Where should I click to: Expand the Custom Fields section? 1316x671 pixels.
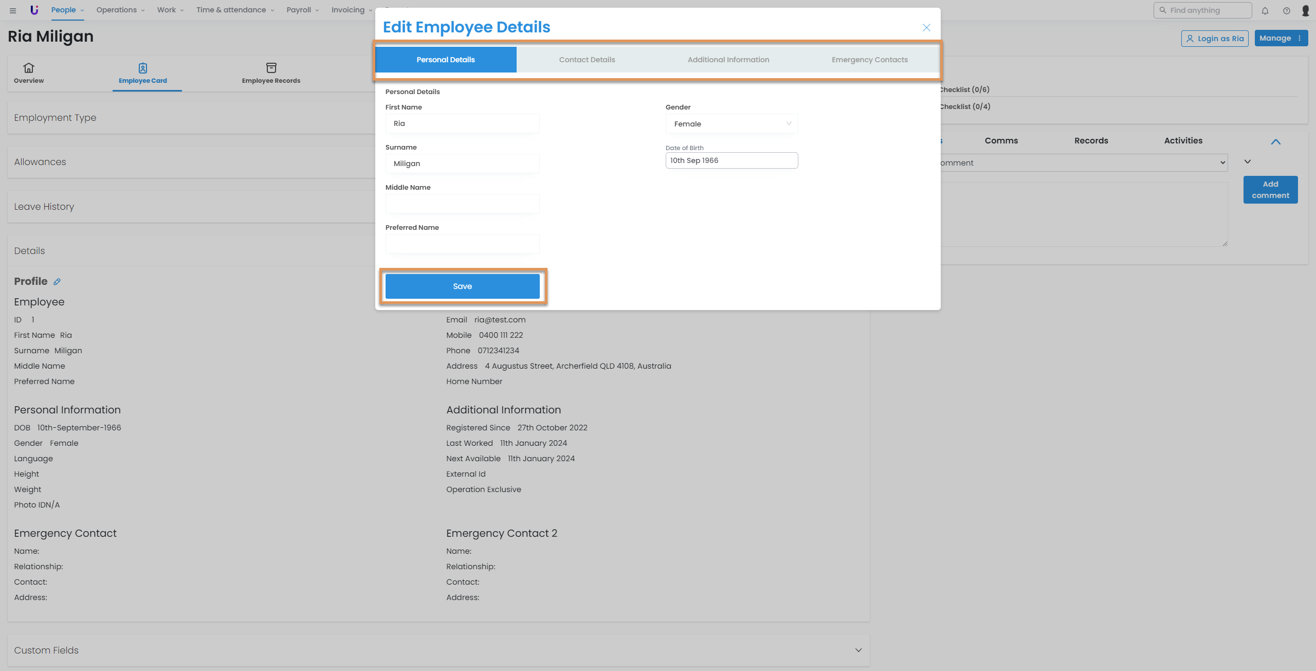coord(858,650)
